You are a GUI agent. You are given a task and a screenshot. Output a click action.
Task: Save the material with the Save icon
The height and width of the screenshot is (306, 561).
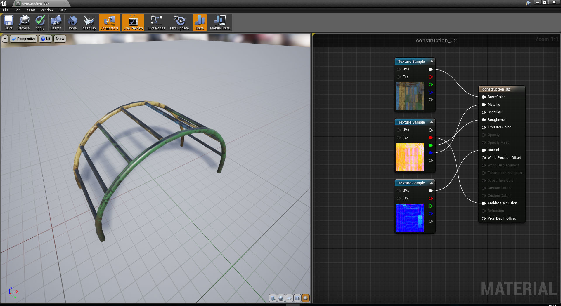click(8, 23)
